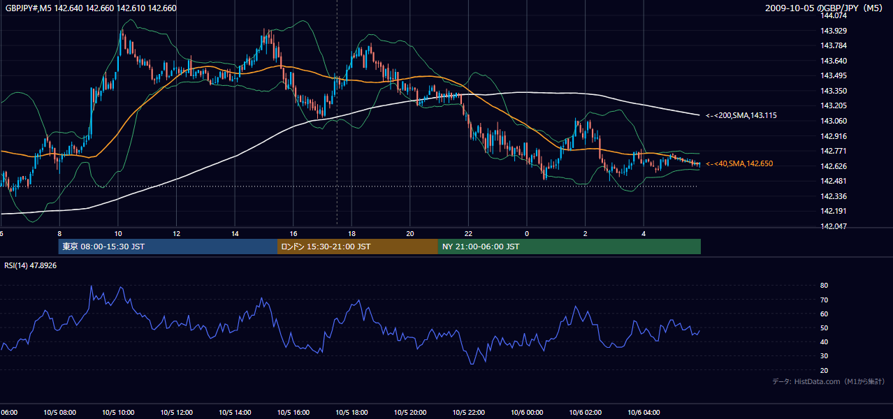Click the bottom time label 10/6 02:00
This screenshot has height=419, width=893.
click(x=586, y=413)
